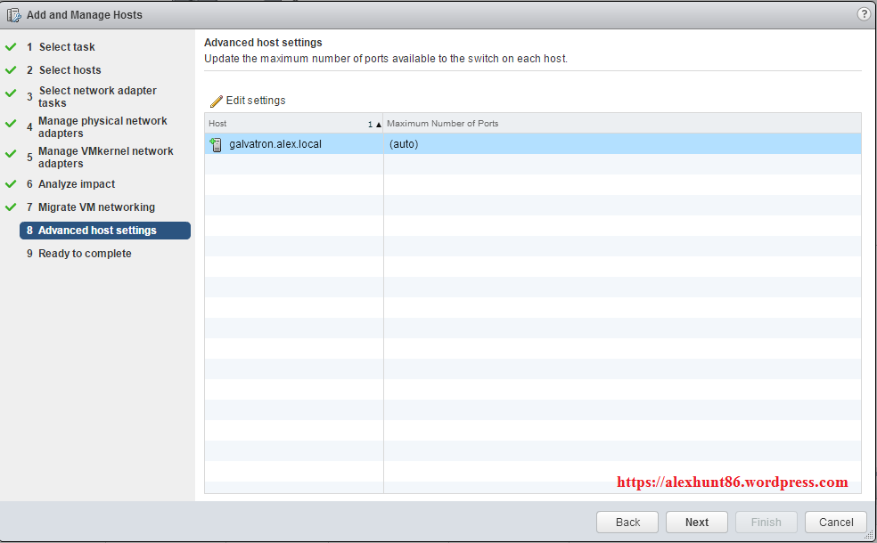877x543 pixels.
Task: Click the Add and Manage Hosts title icon
Action: click(x=13, y=15)
